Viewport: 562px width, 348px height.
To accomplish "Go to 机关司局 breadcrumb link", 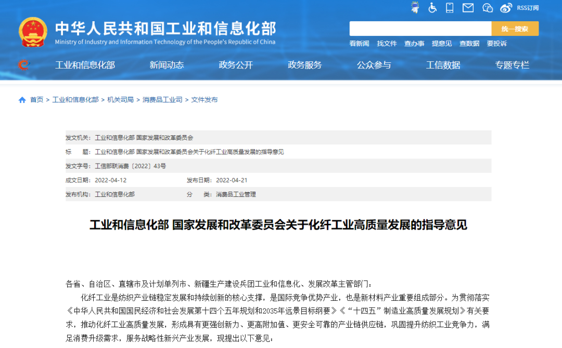I will click(120, 100).
